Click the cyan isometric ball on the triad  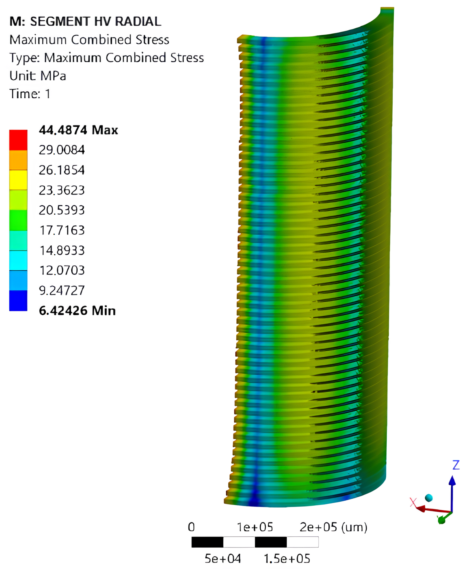pos(429,498)
